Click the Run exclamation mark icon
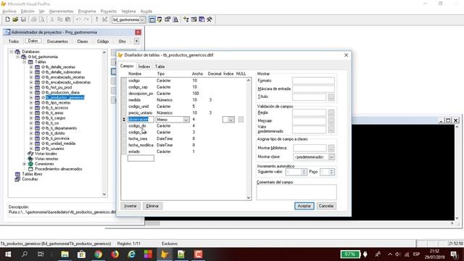Screen dimensions: 464x261 96,20
